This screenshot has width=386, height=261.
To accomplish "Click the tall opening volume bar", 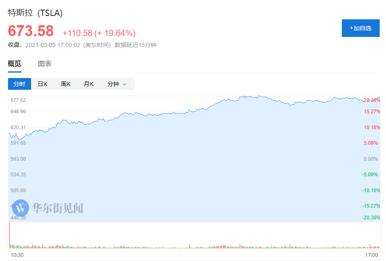I will [x=9, y=235].
